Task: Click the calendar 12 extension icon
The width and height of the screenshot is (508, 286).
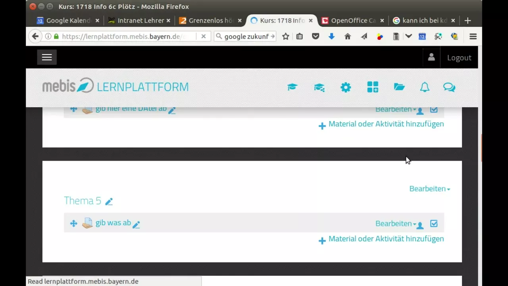Action: (422, 36)
